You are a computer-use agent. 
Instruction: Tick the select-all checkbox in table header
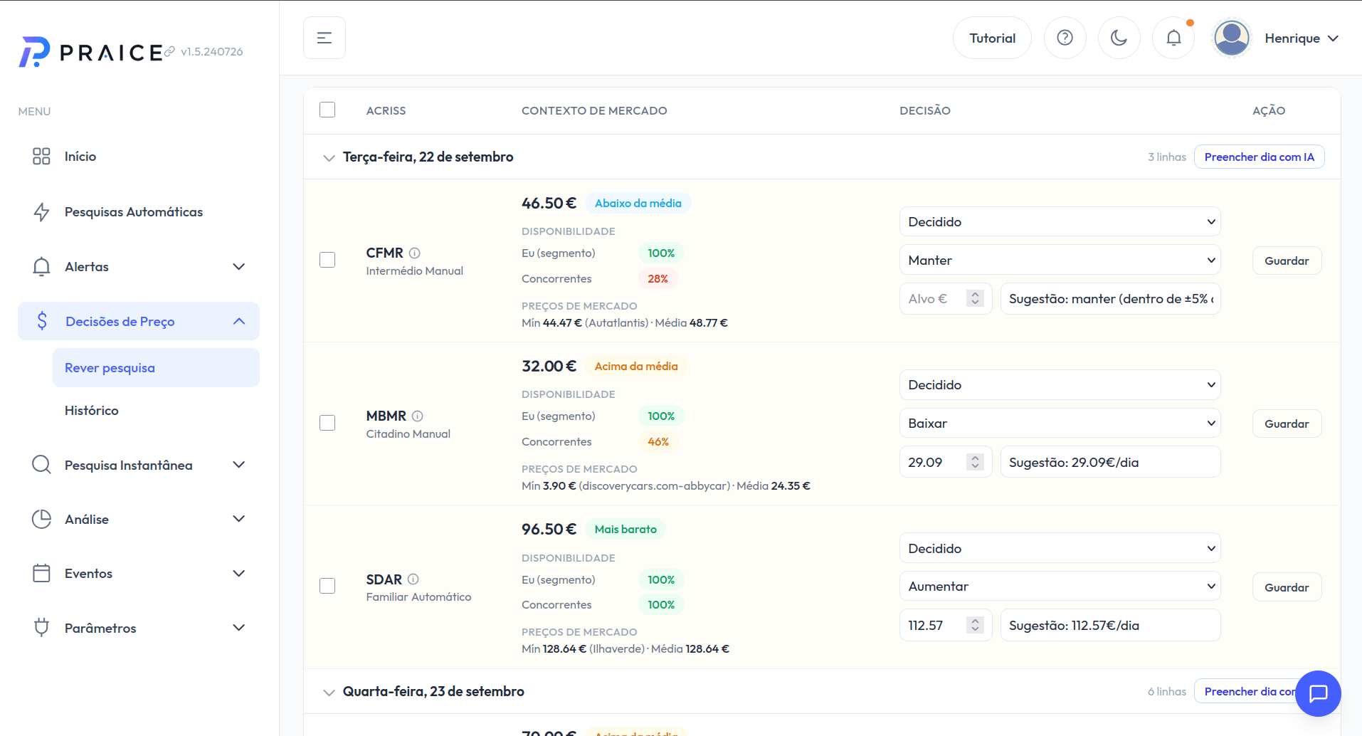[x=327, y=110]
